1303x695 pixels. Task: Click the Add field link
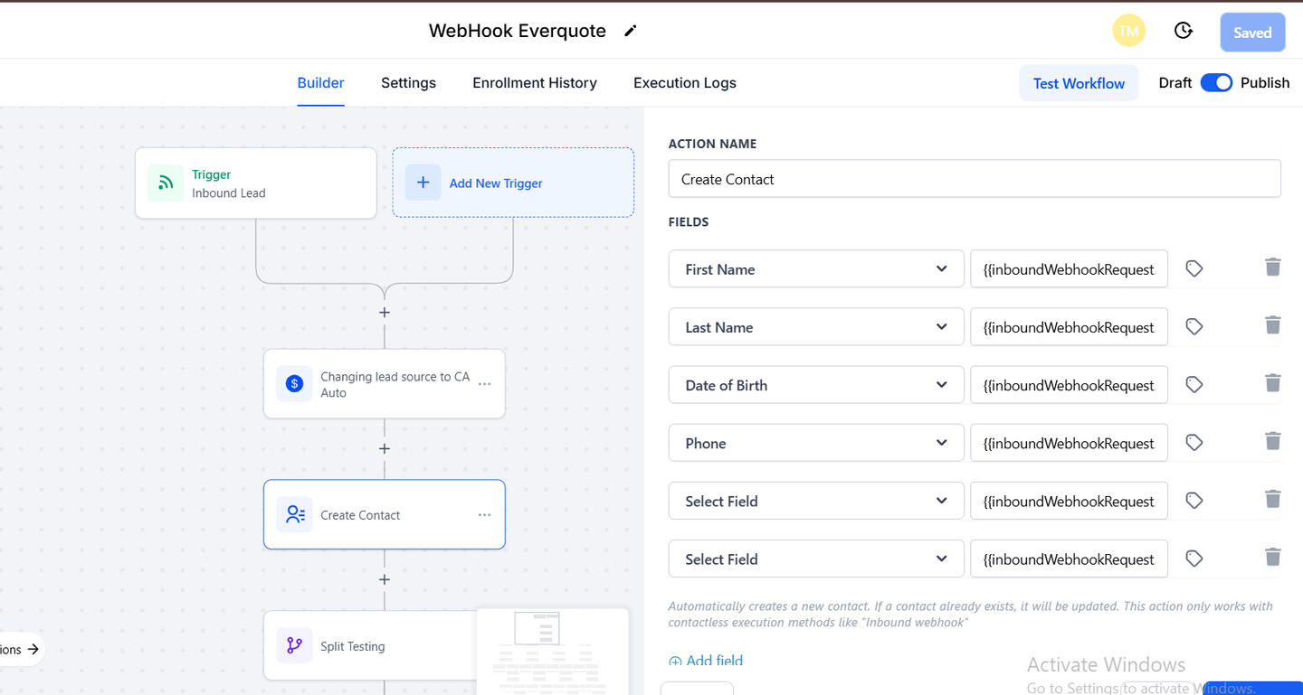point(706,661)
